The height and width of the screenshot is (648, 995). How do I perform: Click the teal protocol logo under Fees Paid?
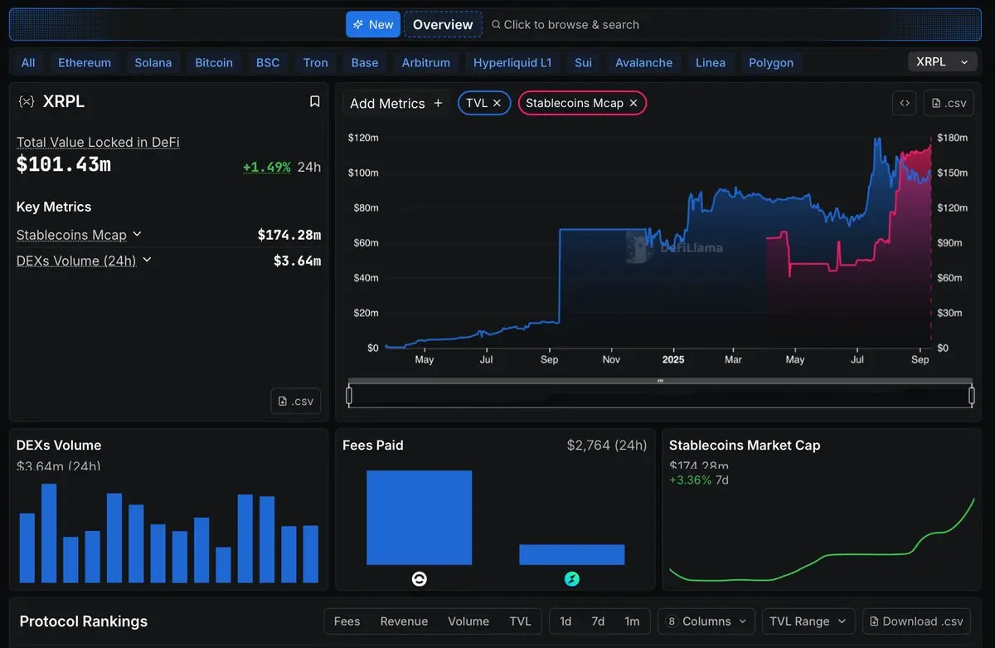(x=572, y=579)
